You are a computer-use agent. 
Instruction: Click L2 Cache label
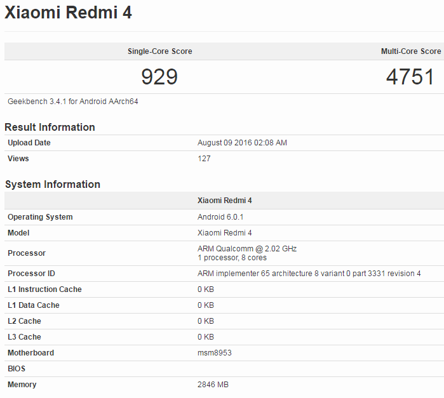tap(24, 321)
